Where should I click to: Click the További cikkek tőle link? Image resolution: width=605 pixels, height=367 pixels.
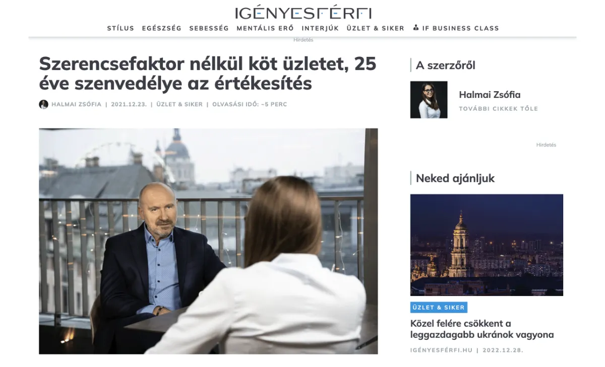[498, 108]
